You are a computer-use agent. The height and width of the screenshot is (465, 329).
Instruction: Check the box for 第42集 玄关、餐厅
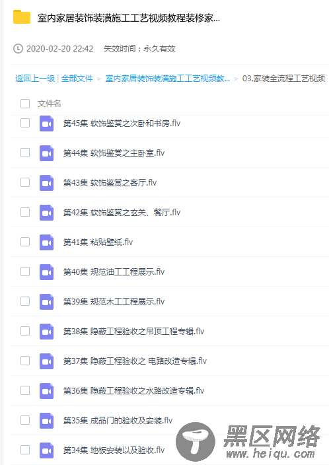pyautogui.click(x=25, y=212)
